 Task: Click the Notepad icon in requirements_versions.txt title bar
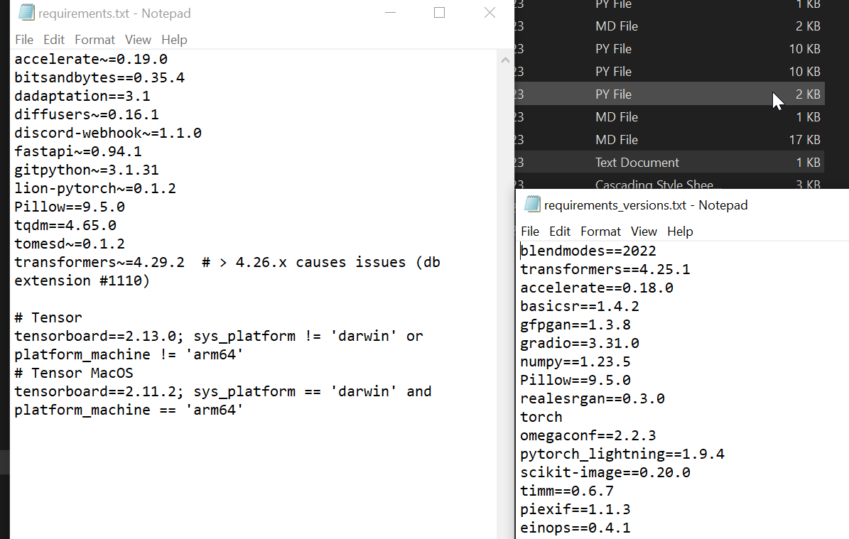click(x=532, y=205)
